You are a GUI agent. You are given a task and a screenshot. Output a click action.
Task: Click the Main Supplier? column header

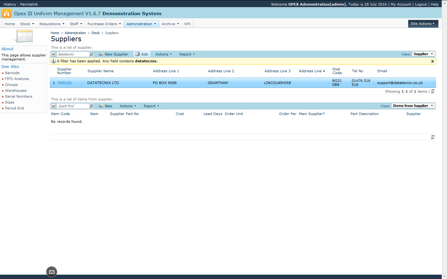(312, 114)
